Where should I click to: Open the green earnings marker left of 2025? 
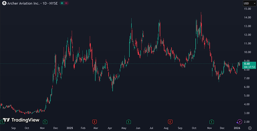pos(45,122)
